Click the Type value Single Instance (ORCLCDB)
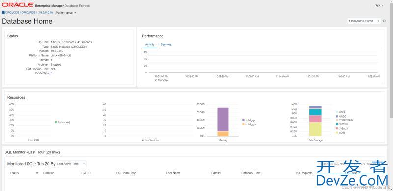This screenshot has height=191, width=393. [x=69, y=47]
